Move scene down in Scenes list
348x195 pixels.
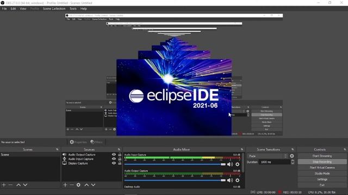click(x=26, y=185)
